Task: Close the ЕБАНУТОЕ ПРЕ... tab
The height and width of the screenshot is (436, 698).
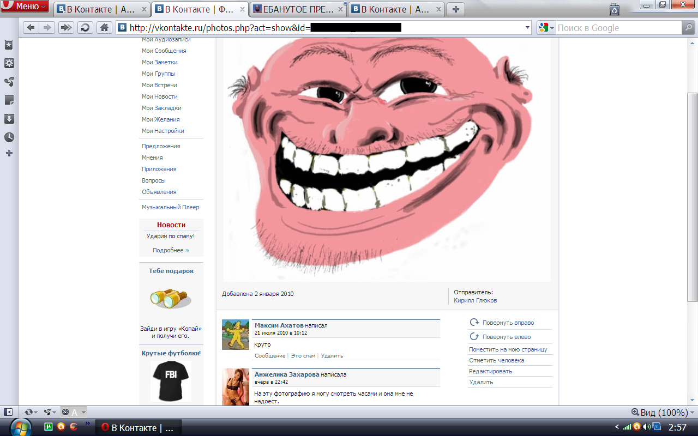Action: click(x=340, y=9)
